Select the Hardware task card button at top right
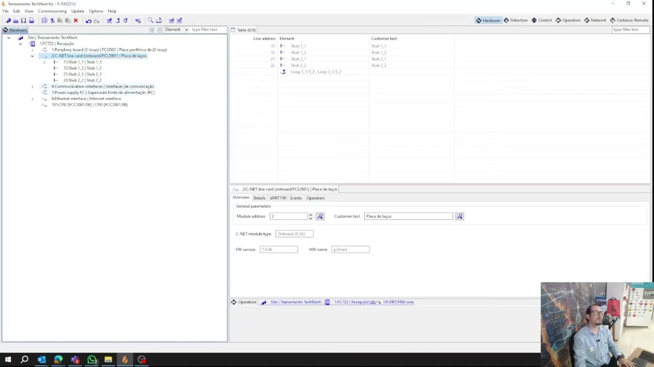The height and width of the screenshot is (367, 654). click(x=488, y=20)
